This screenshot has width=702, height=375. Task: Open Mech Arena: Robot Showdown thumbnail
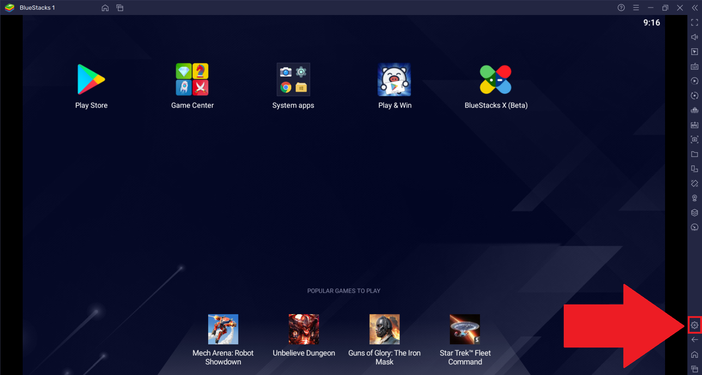click(x=223, y=329)
